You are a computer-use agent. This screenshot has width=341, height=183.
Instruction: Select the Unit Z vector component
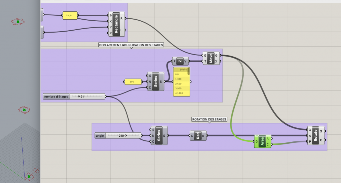pyautogui.click(x=180, y=61)
